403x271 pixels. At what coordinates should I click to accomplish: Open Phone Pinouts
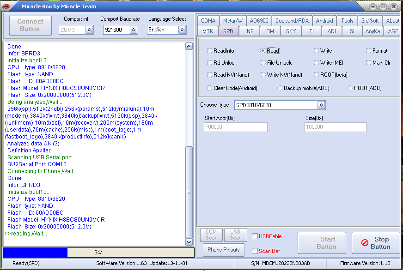pyautogui.click(x=224, y=250)
